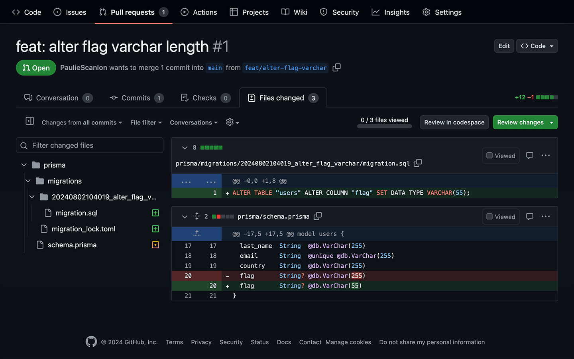Screen dimensions: 574x359
Task: Select migration.sql in file tree
Action: tap(77, 213)
